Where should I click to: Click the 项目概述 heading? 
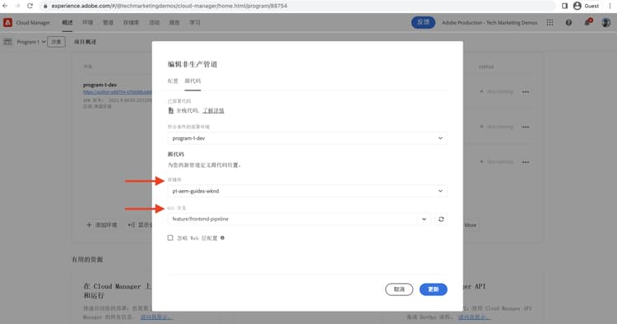point(85,42)
